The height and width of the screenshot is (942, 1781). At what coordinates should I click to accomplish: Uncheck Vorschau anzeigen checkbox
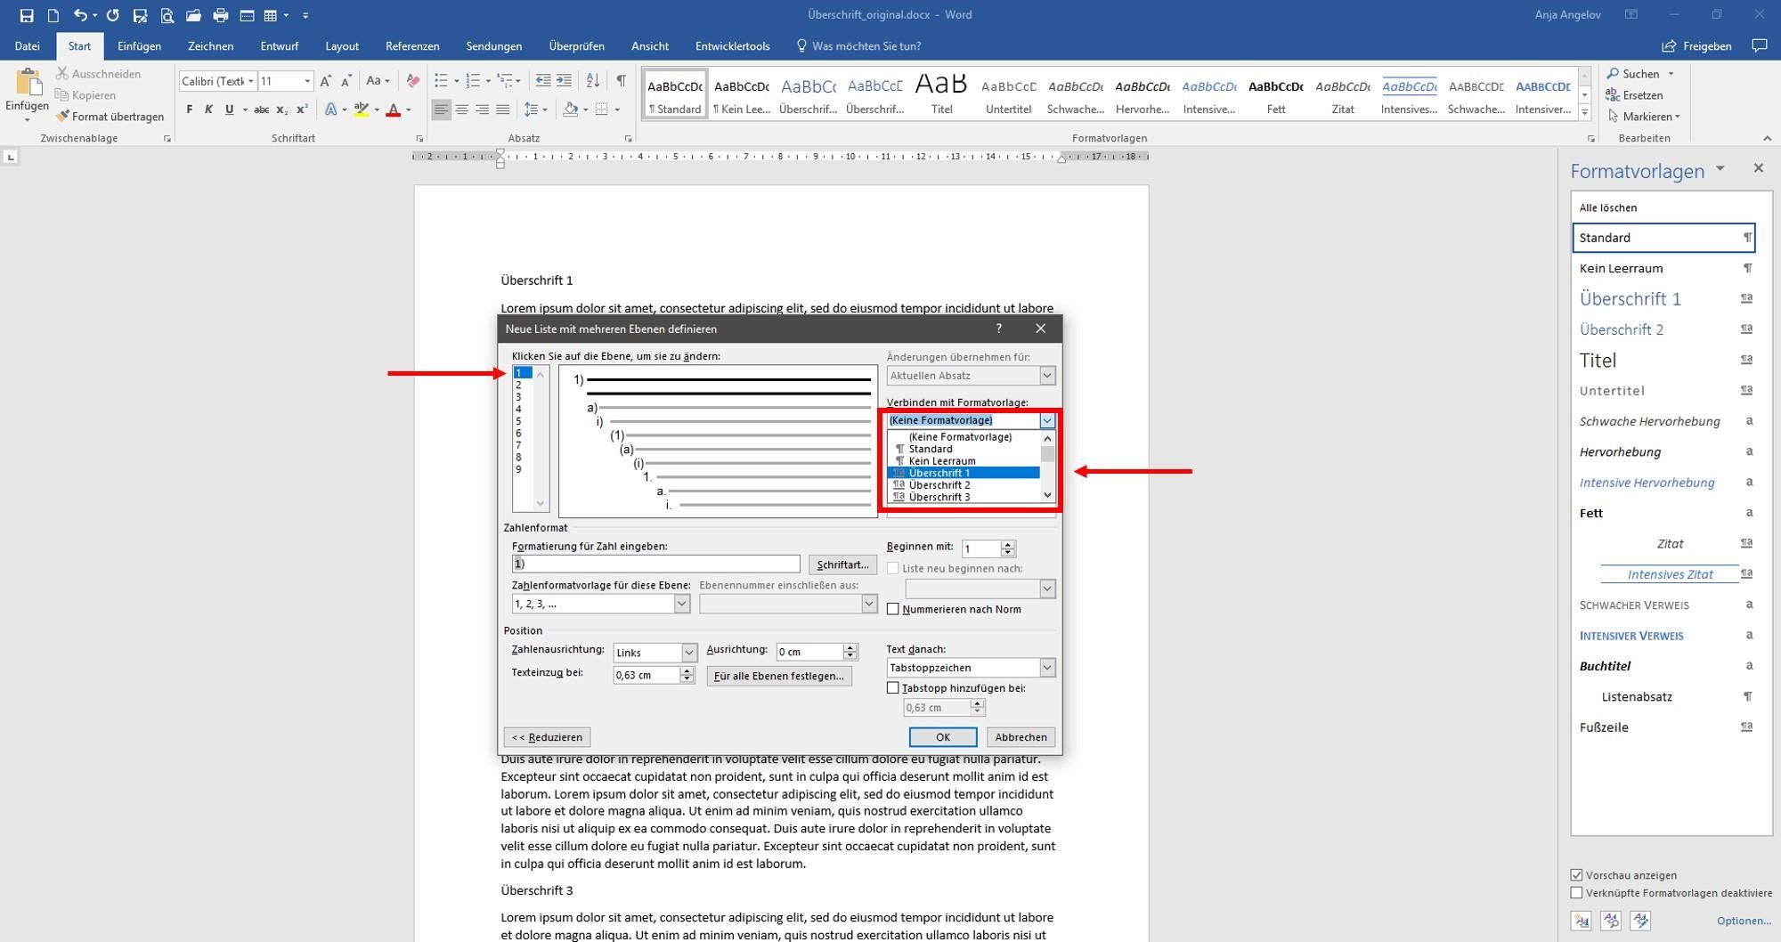point(1577,875)
